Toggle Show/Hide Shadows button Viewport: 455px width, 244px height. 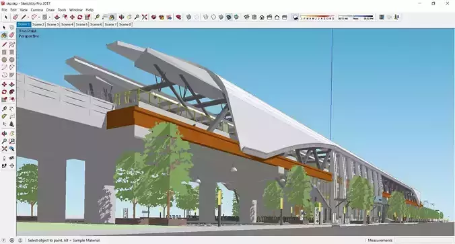(x=295, y=17)
